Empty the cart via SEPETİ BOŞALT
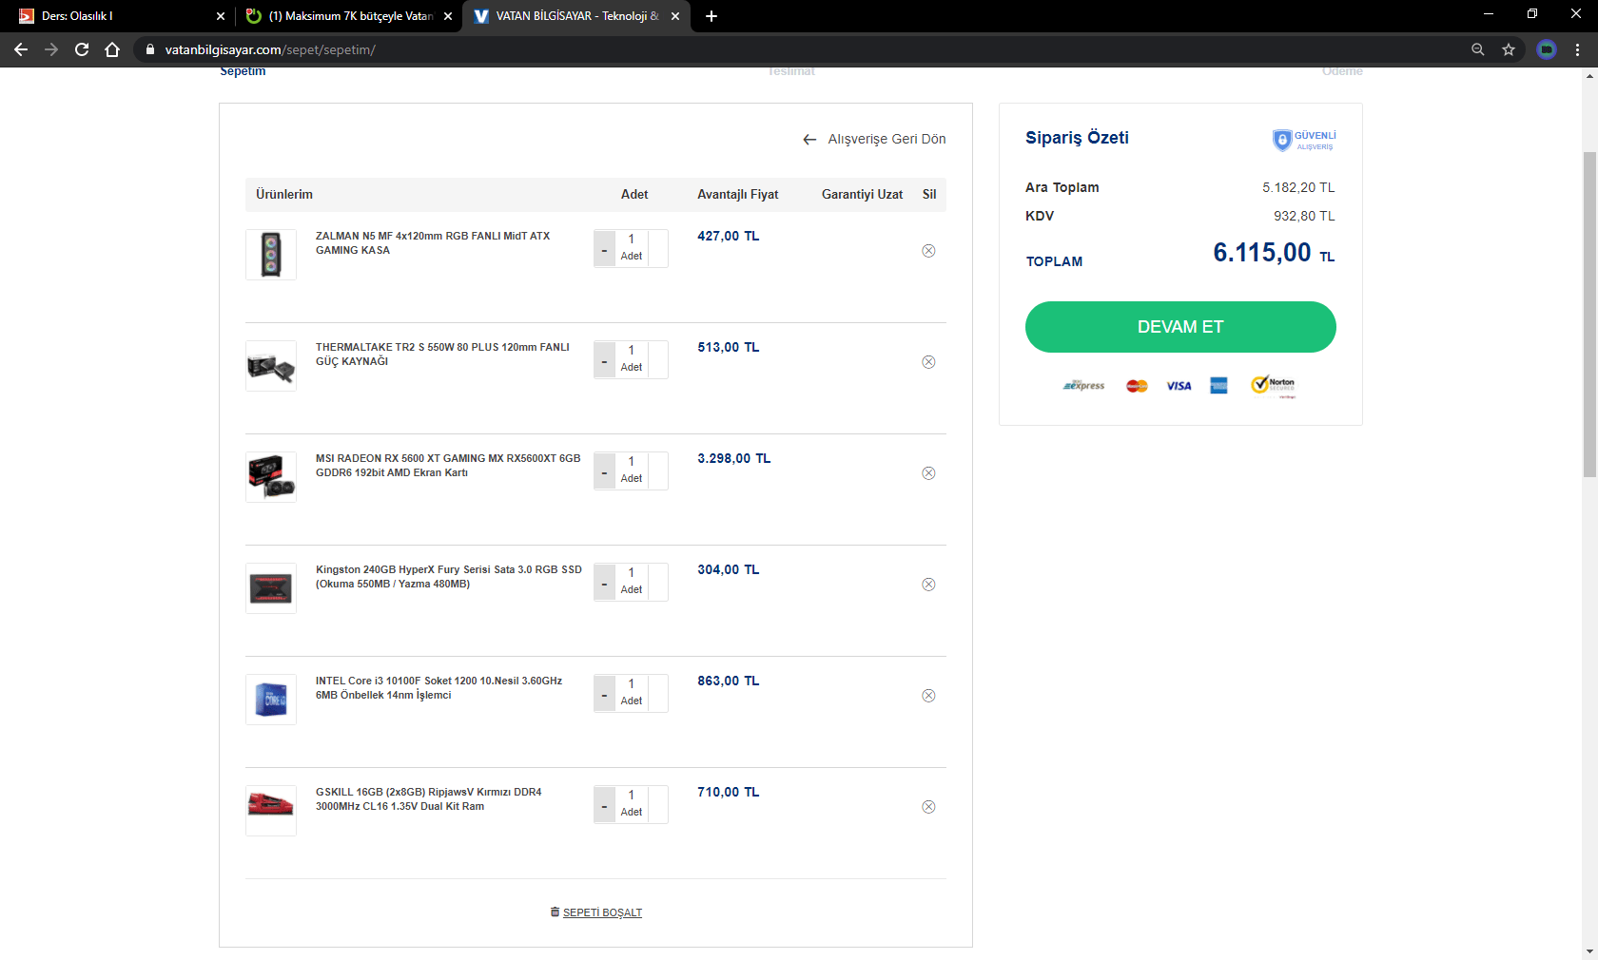Screen dimensions: 1598x960 (596, 912)
